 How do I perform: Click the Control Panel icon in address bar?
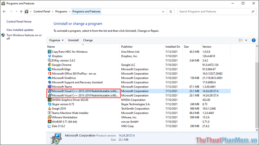(26, 11)
